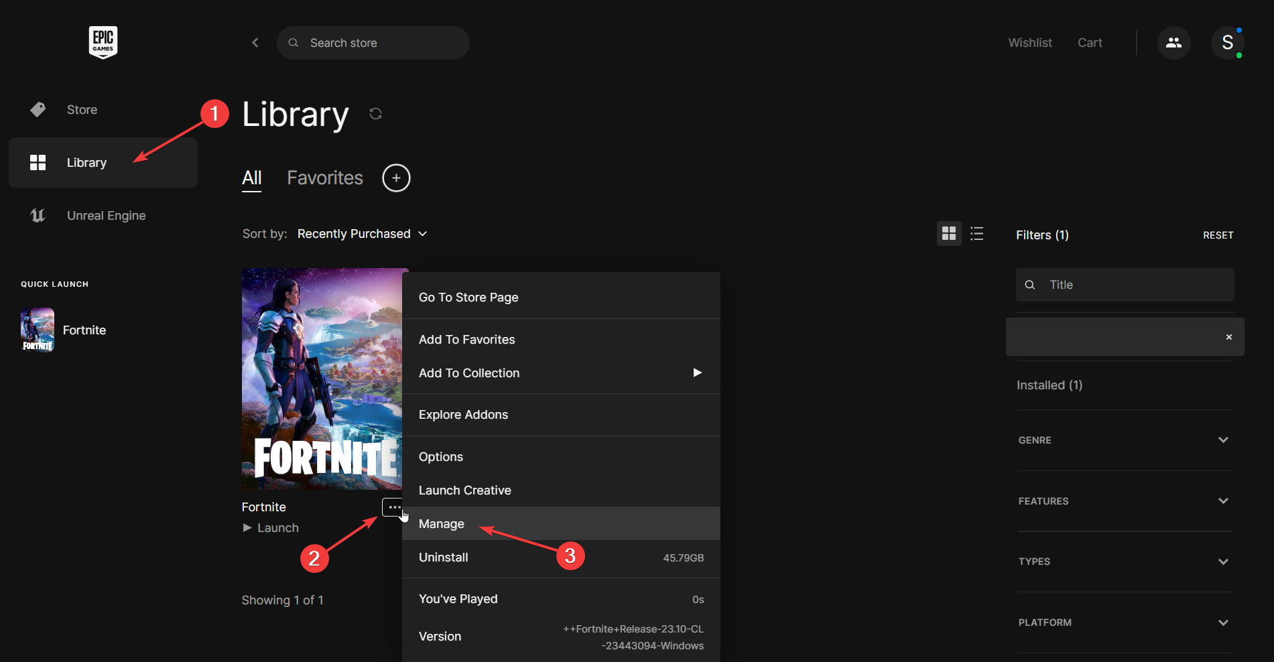This screenshot has height=662, width=1274.
Task: Go back using the left chevron arrow
Action: pyautogui.click(x=255, y=43)
